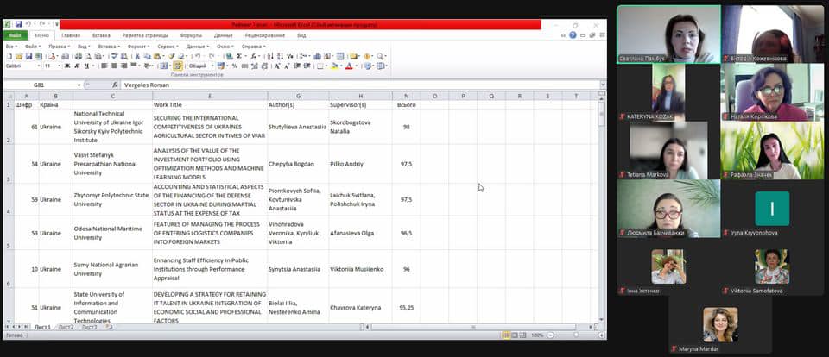
Task: Click Iryna Kryvonohova participant avatar
Action: click(772, 209)
